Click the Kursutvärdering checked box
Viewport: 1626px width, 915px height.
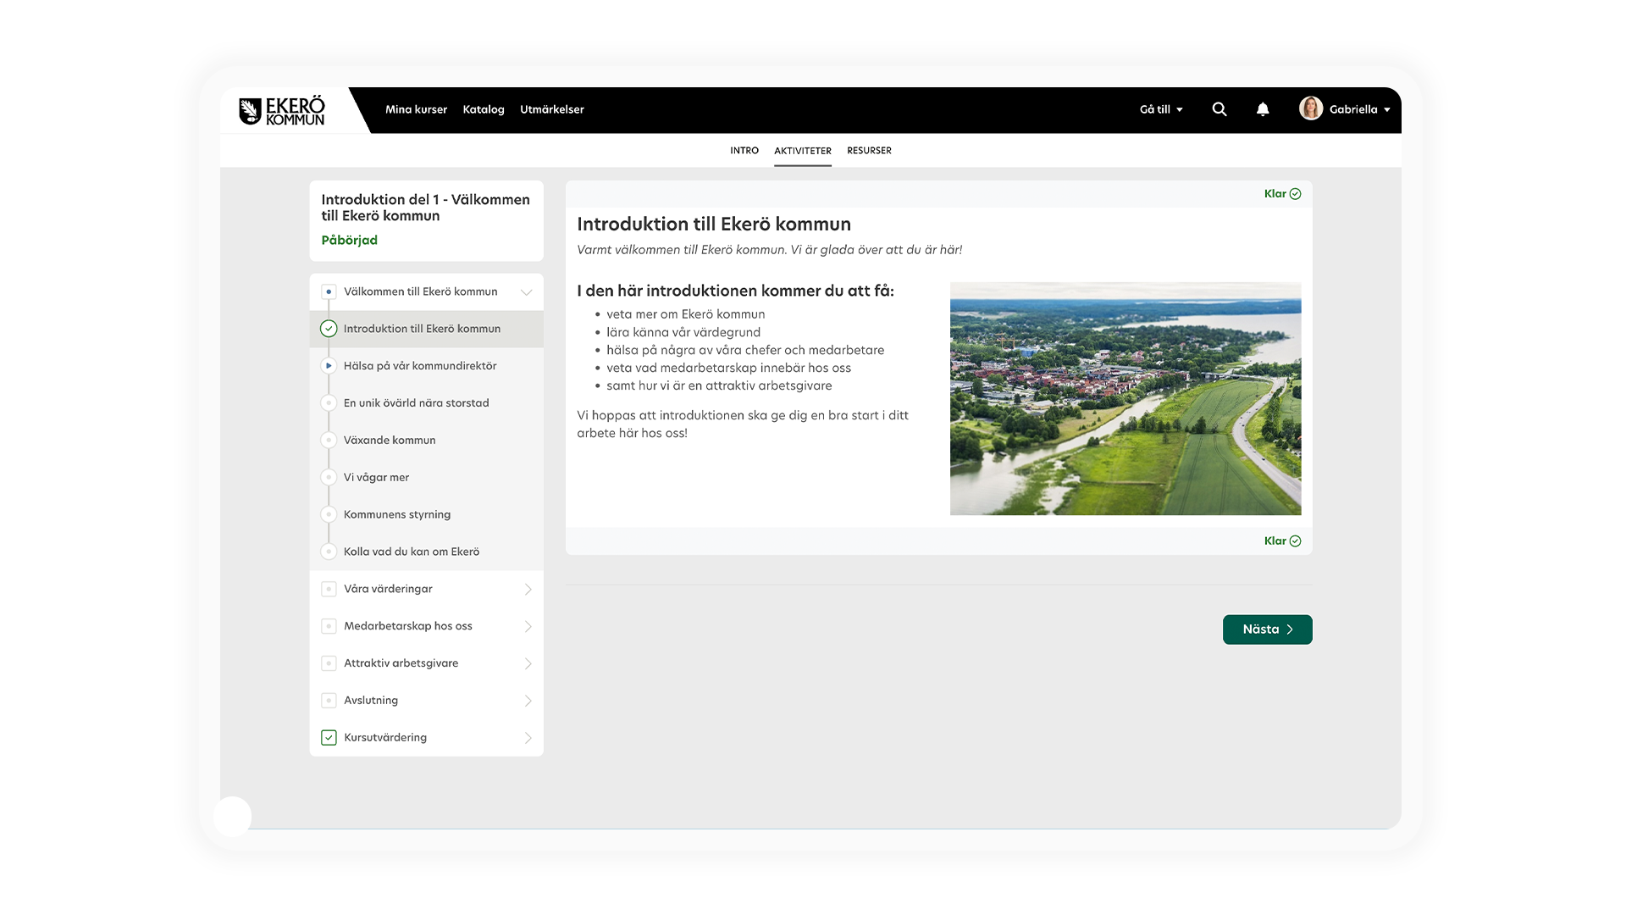point(329,738)
